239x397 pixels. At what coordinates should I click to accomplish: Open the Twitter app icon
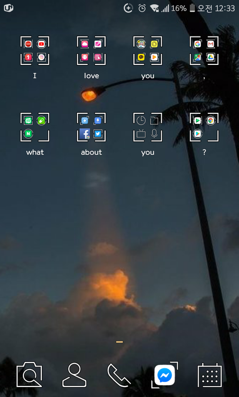click(x=98, y=134)
